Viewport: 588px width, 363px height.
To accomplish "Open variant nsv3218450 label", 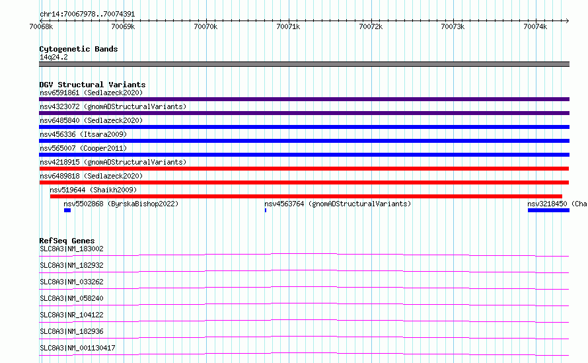I will click(557, 204).
